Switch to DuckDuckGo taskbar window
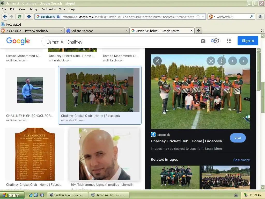This screenshot has width=265, height=199. point(68,195)
